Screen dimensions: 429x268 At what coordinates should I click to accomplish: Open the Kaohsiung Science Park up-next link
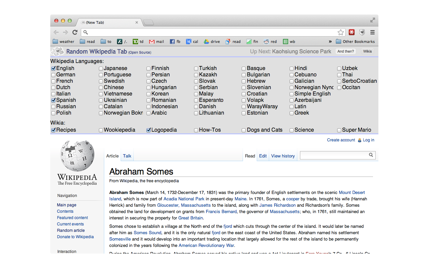point(301,51)
